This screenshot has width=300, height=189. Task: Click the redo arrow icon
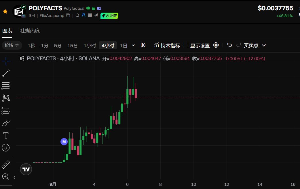[239, 45]
